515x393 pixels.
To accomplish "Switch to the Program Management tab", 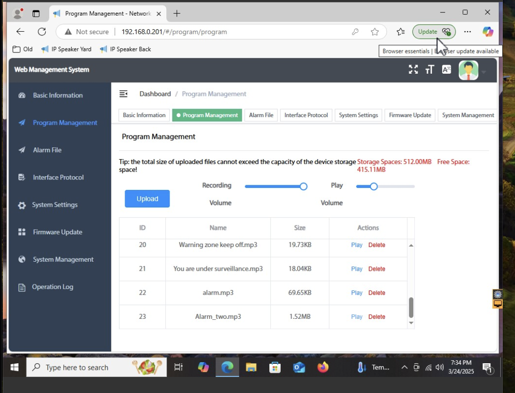I will click(x=207, y=115).
